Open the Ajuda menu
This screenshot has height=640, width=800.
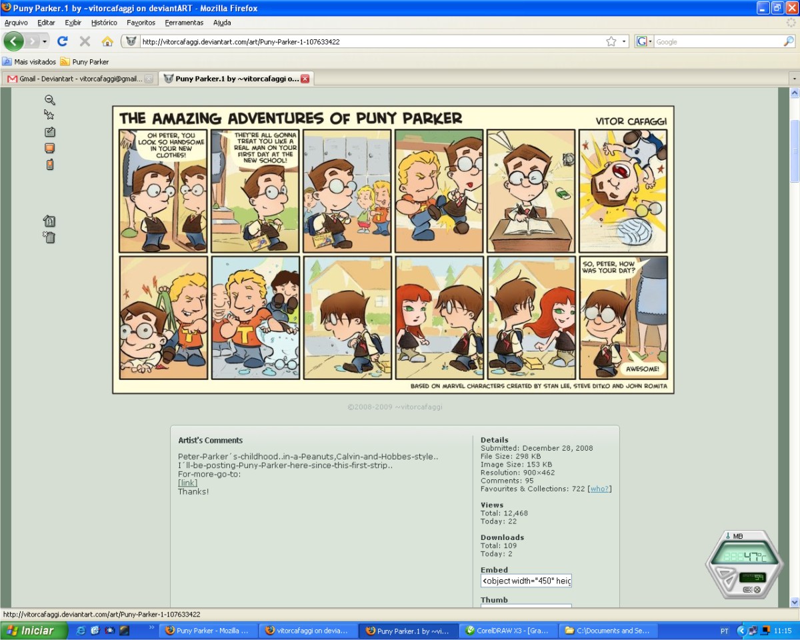click(x=222, y=23)
